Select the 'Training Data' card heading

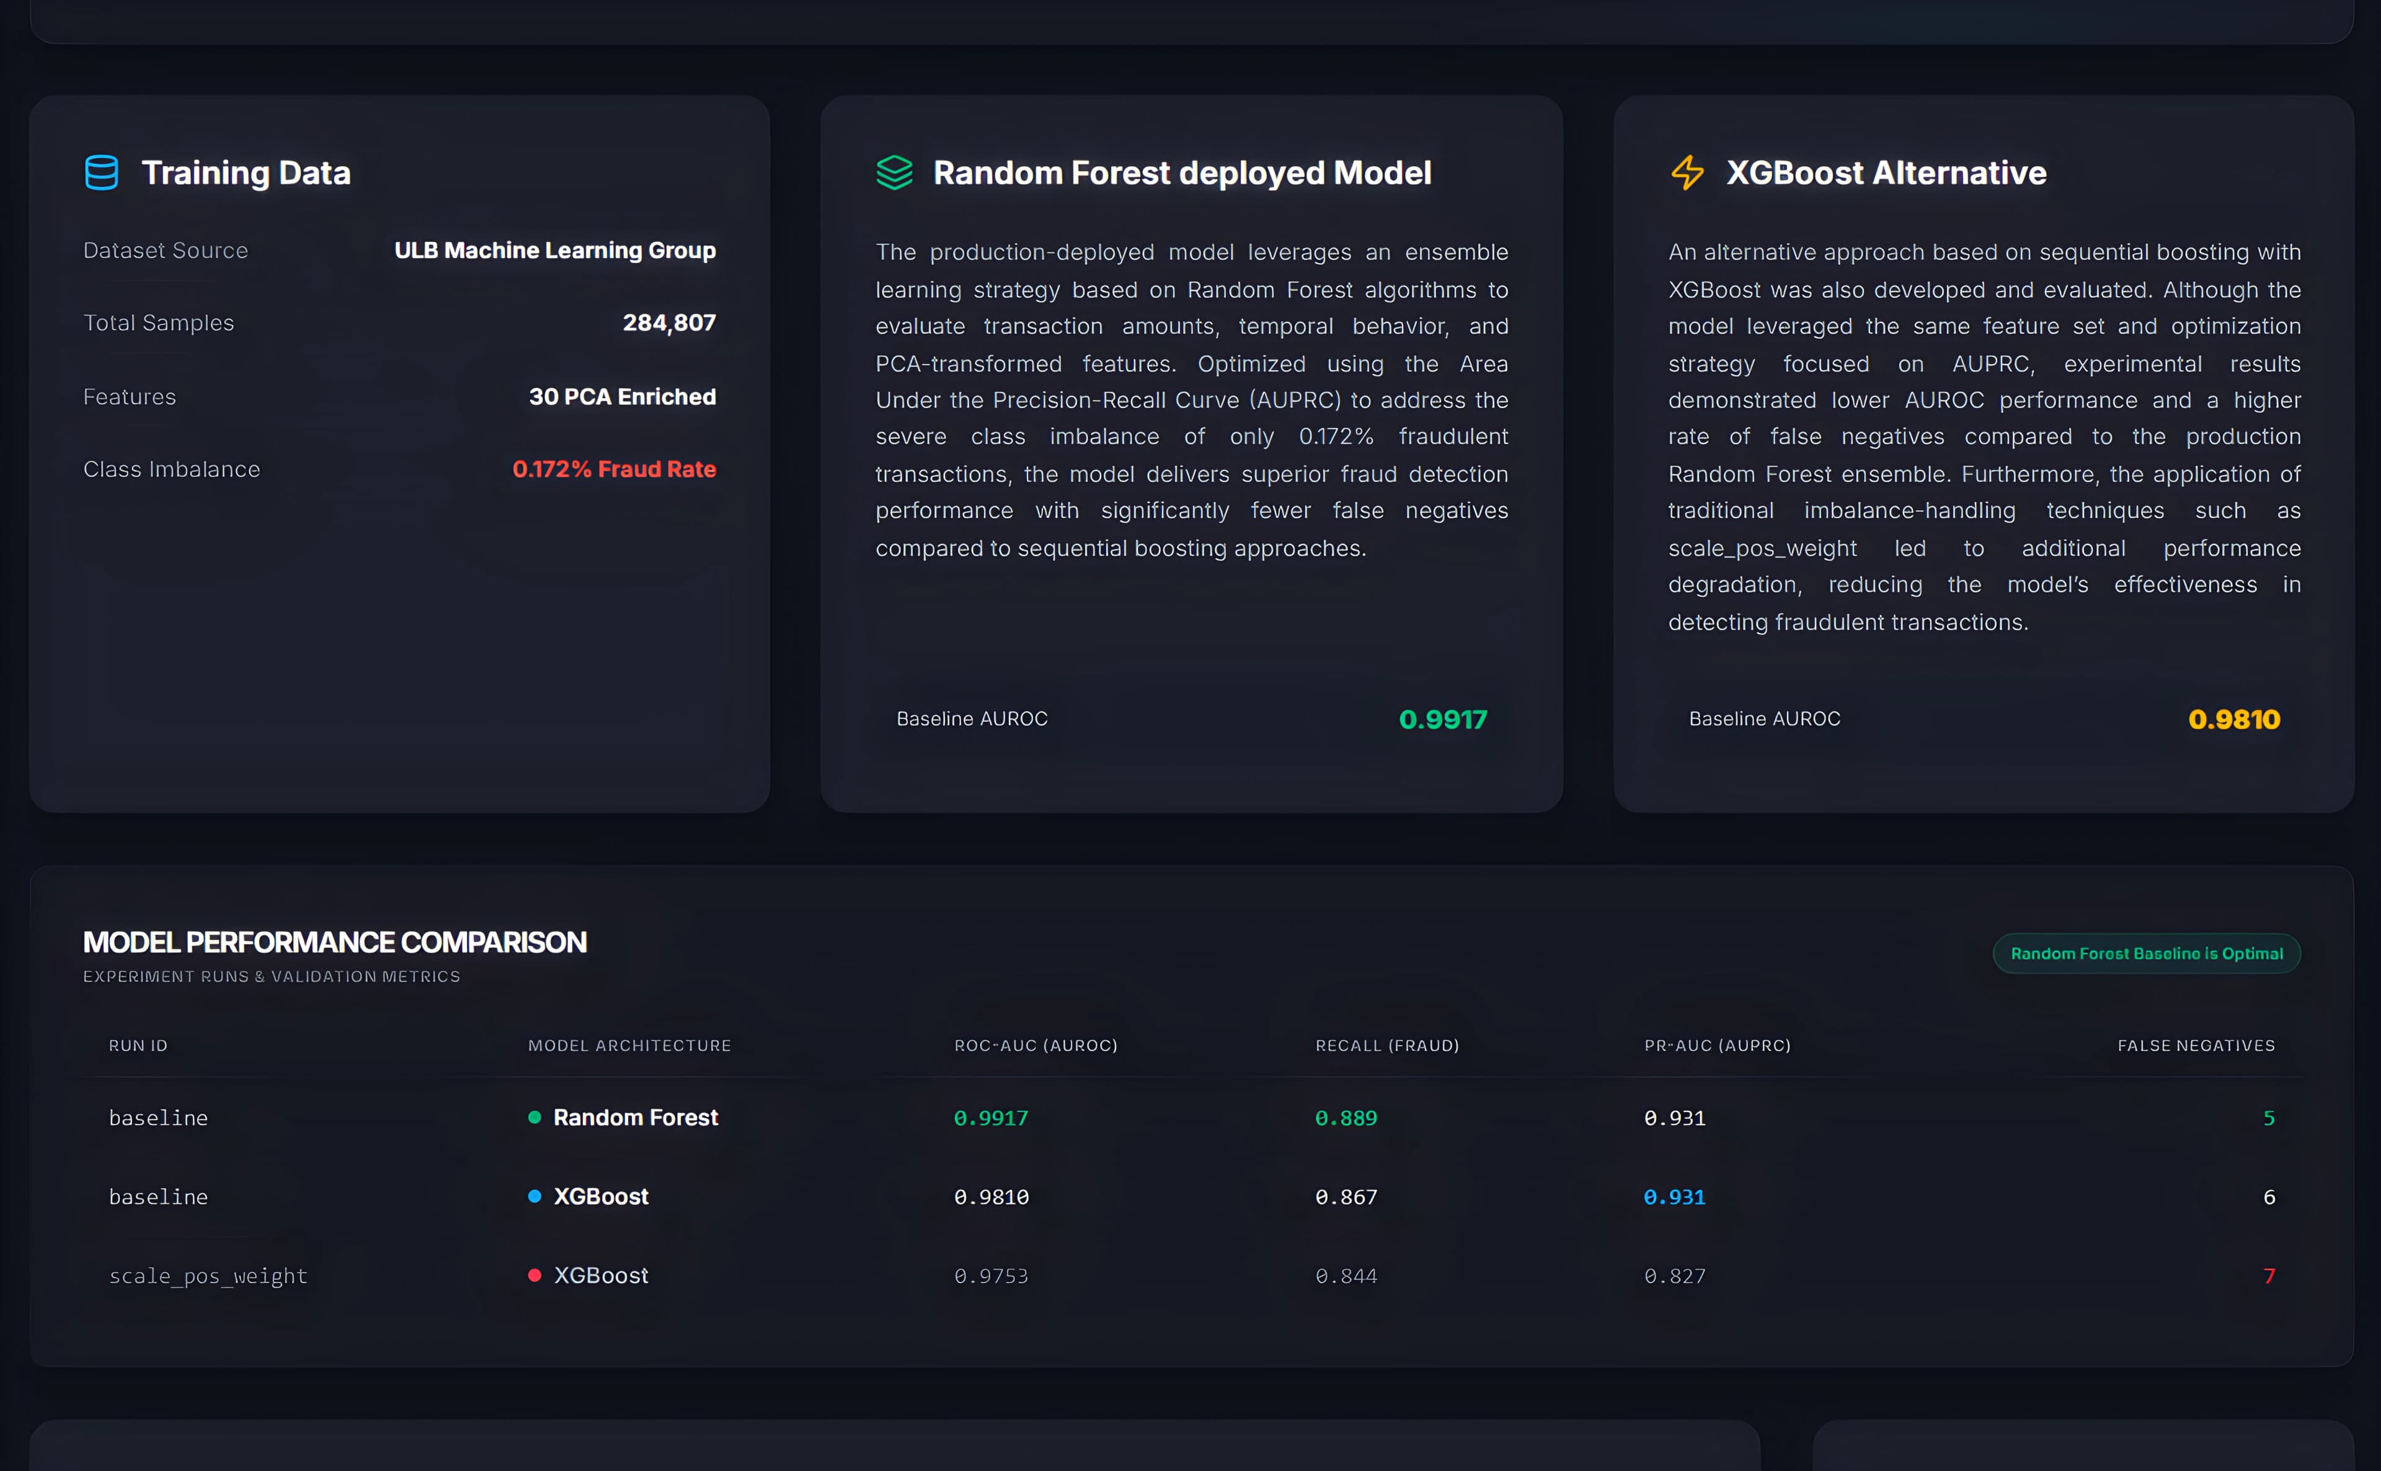click(246, 172)
